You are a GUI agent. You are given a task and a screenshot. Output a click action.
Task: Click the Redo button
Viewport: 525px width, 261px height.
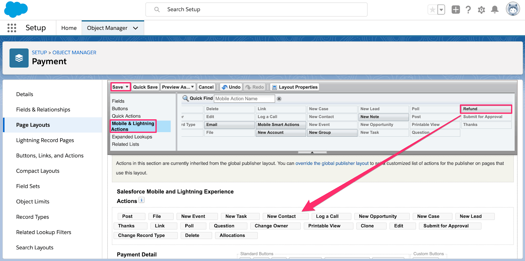(255, 87)
